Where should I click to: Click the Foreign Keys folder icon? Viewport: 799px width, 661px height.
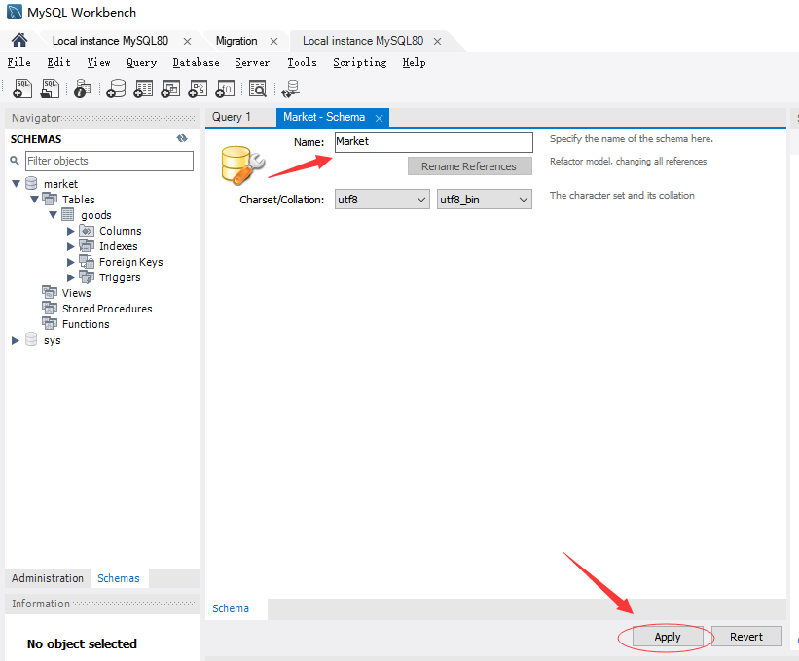point(87,262)
